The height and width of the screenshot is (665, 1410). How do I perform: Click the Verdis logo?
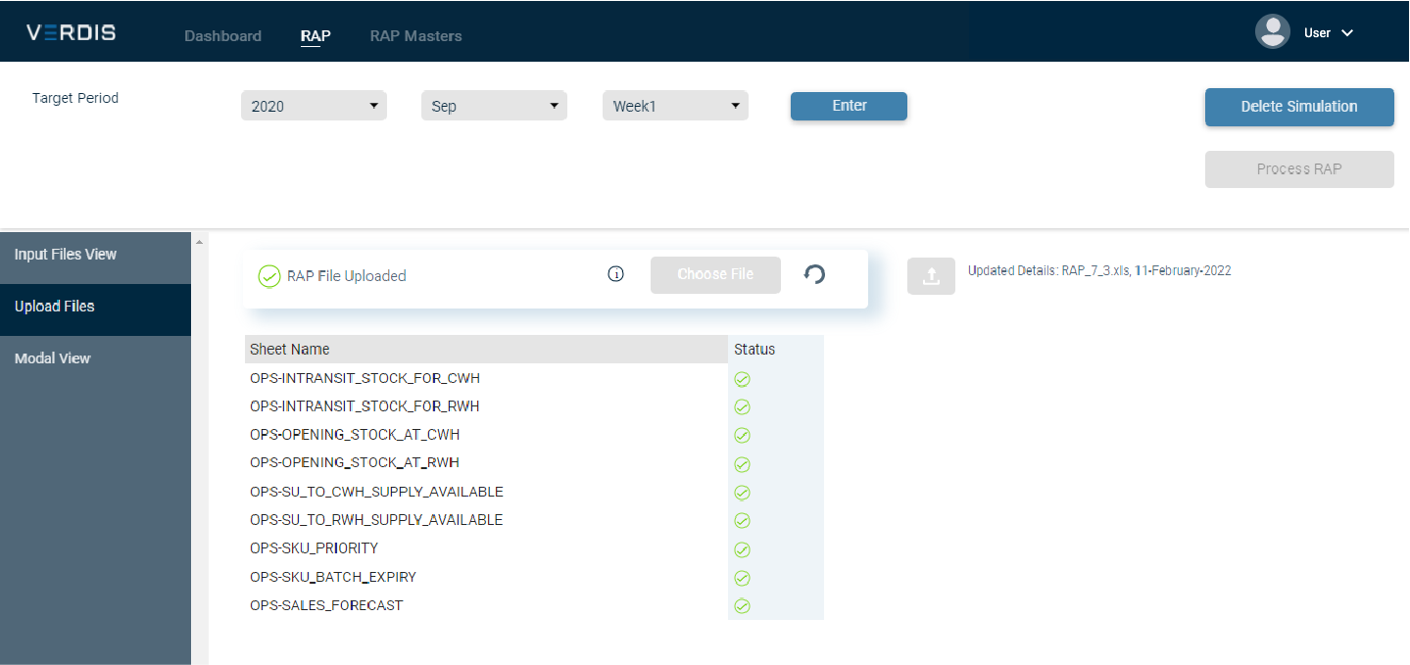(72, 32)
